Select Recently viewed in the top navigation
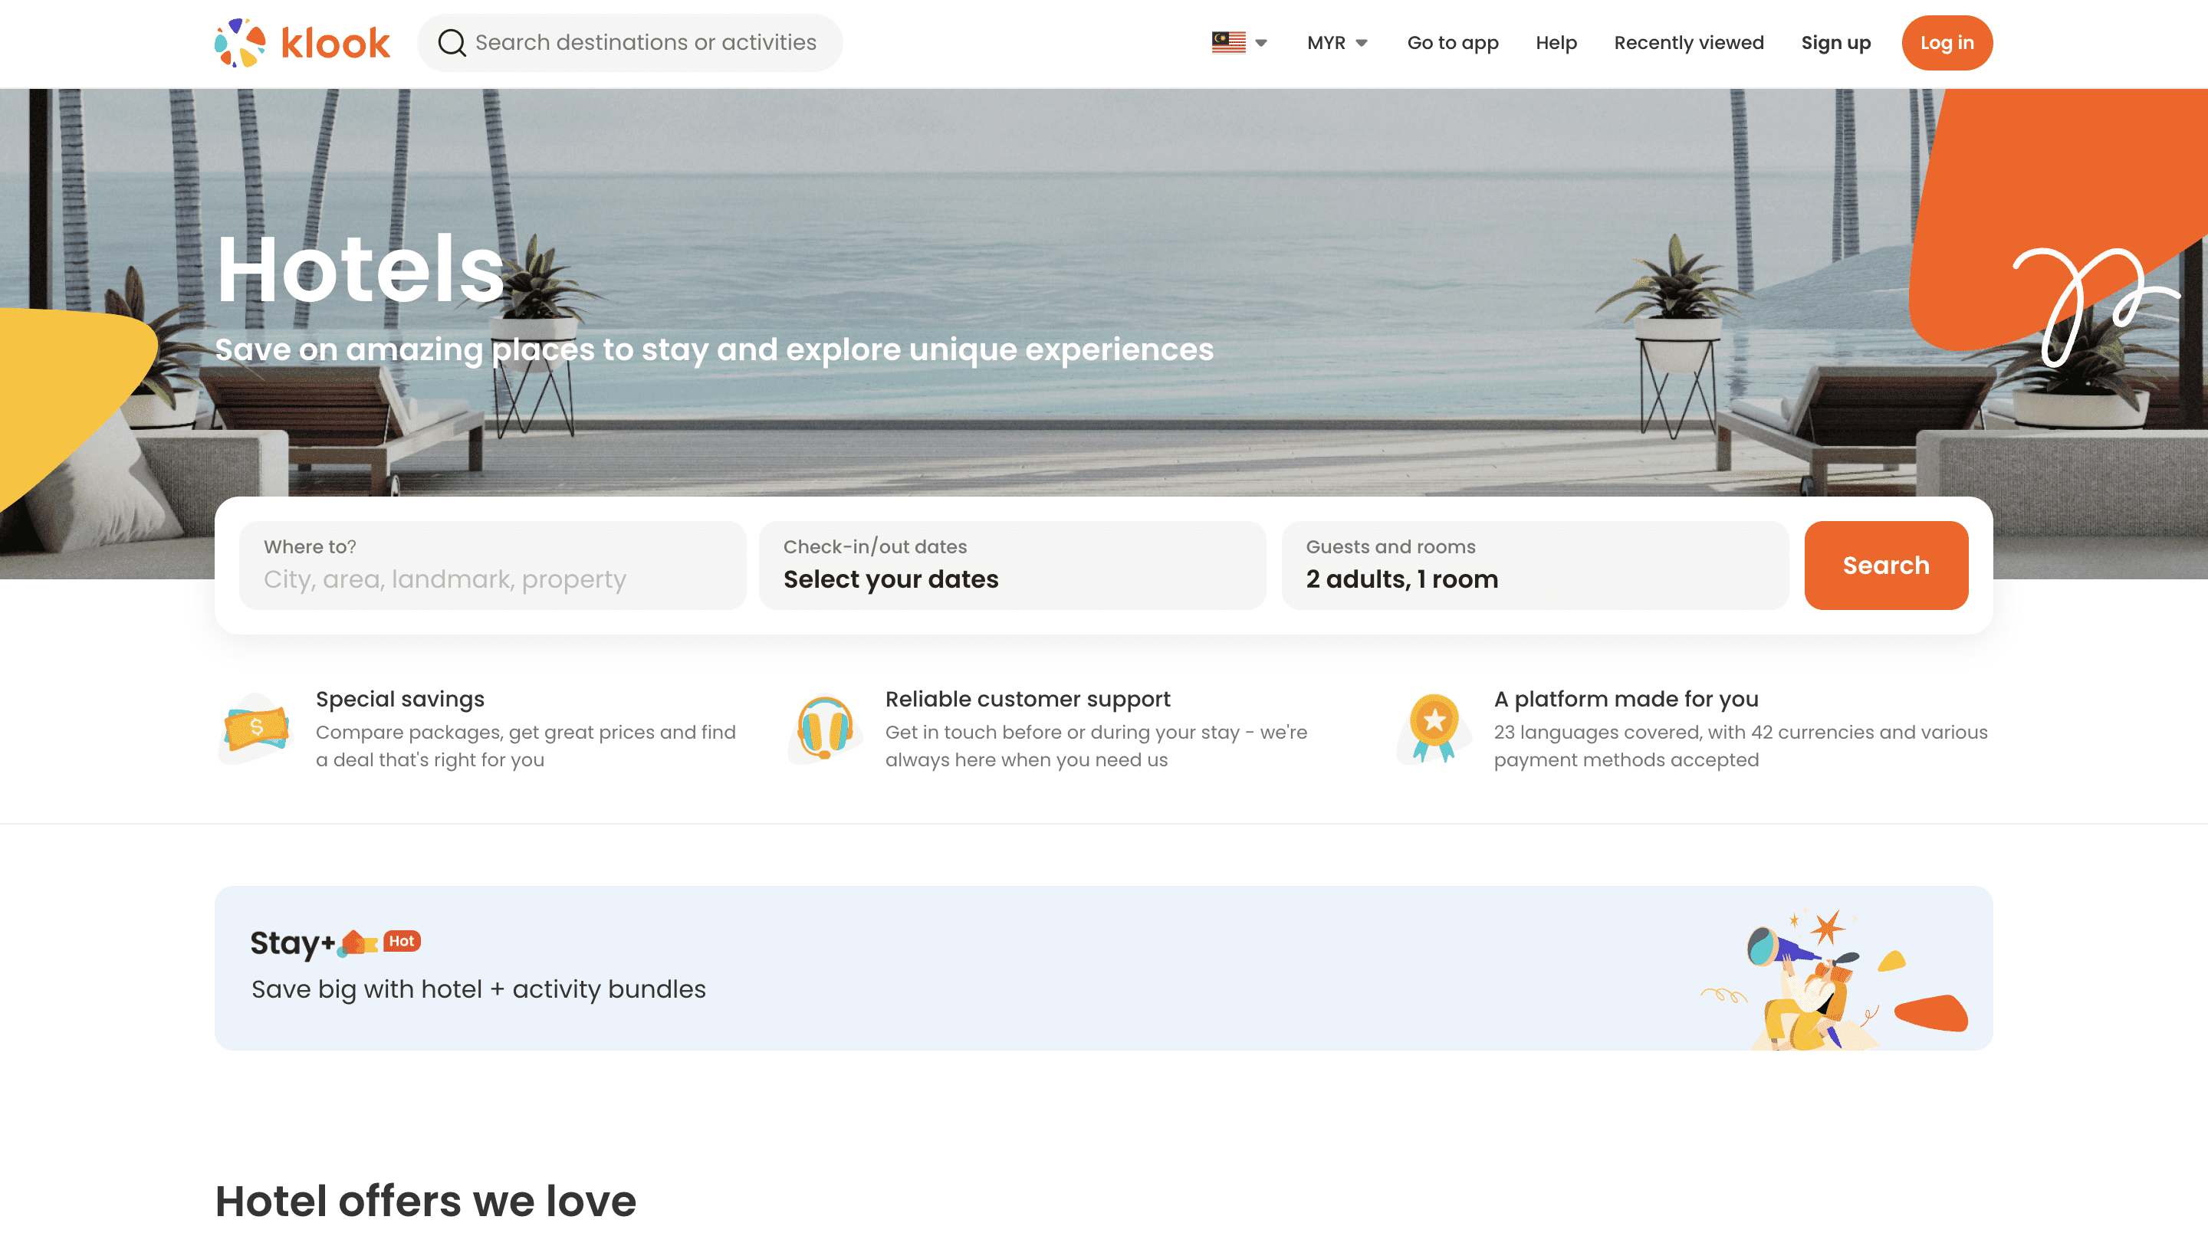 (x=1687, y=42)
